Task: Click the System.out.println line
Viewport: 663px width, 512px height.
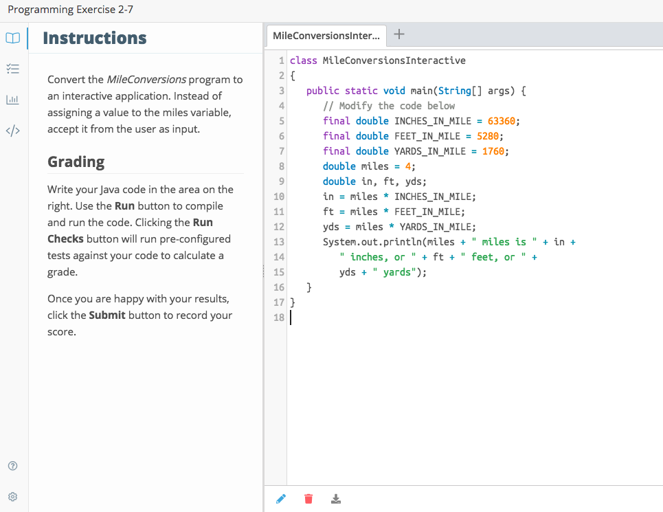Action: [x=449, y=242]
